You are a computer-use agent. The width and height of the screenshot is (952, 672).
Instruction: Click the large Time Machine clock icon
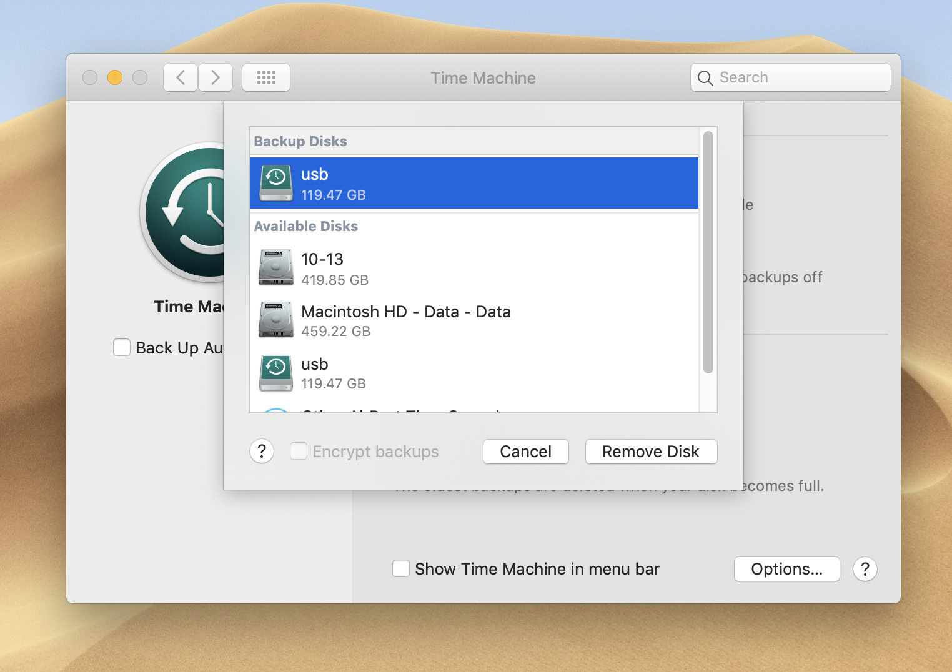tap(182, 212)
